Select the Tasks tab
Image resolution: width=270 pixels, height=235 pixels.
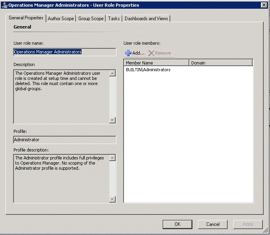[114, 19]
